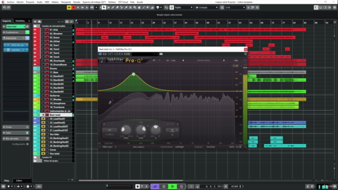Click the FREQ knob in Pro-Q 2
The height and width of the screenshot is (190, 338).
126,130
